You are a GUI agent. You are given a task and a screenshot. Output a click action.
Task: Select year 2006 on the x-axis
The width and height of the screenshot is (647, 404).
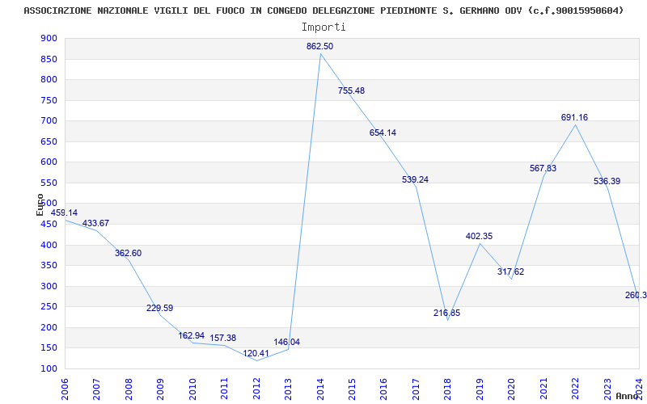65,389
